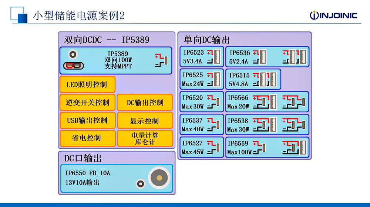370x207 pixels.
Task: Click the dual USB-A port icon in IP6536 card
Action: pyautogui.click(x=295, y=57)
